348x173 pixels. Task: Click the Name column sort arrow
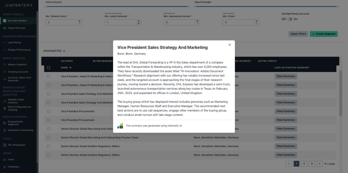coord(71,68)
